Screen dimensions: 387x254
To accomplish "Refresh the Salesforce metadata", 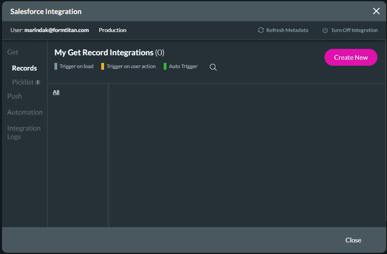I will (x=283, y=30).
